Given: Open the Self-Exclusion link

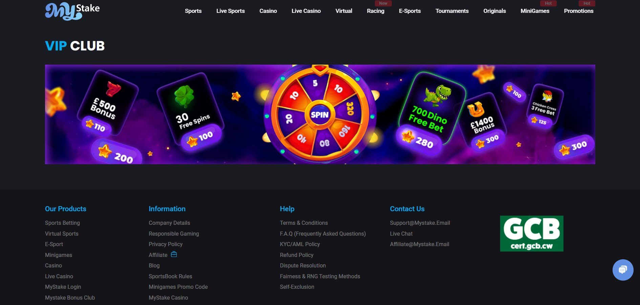Looking at the screenshot, I should (x=297, y=287).
